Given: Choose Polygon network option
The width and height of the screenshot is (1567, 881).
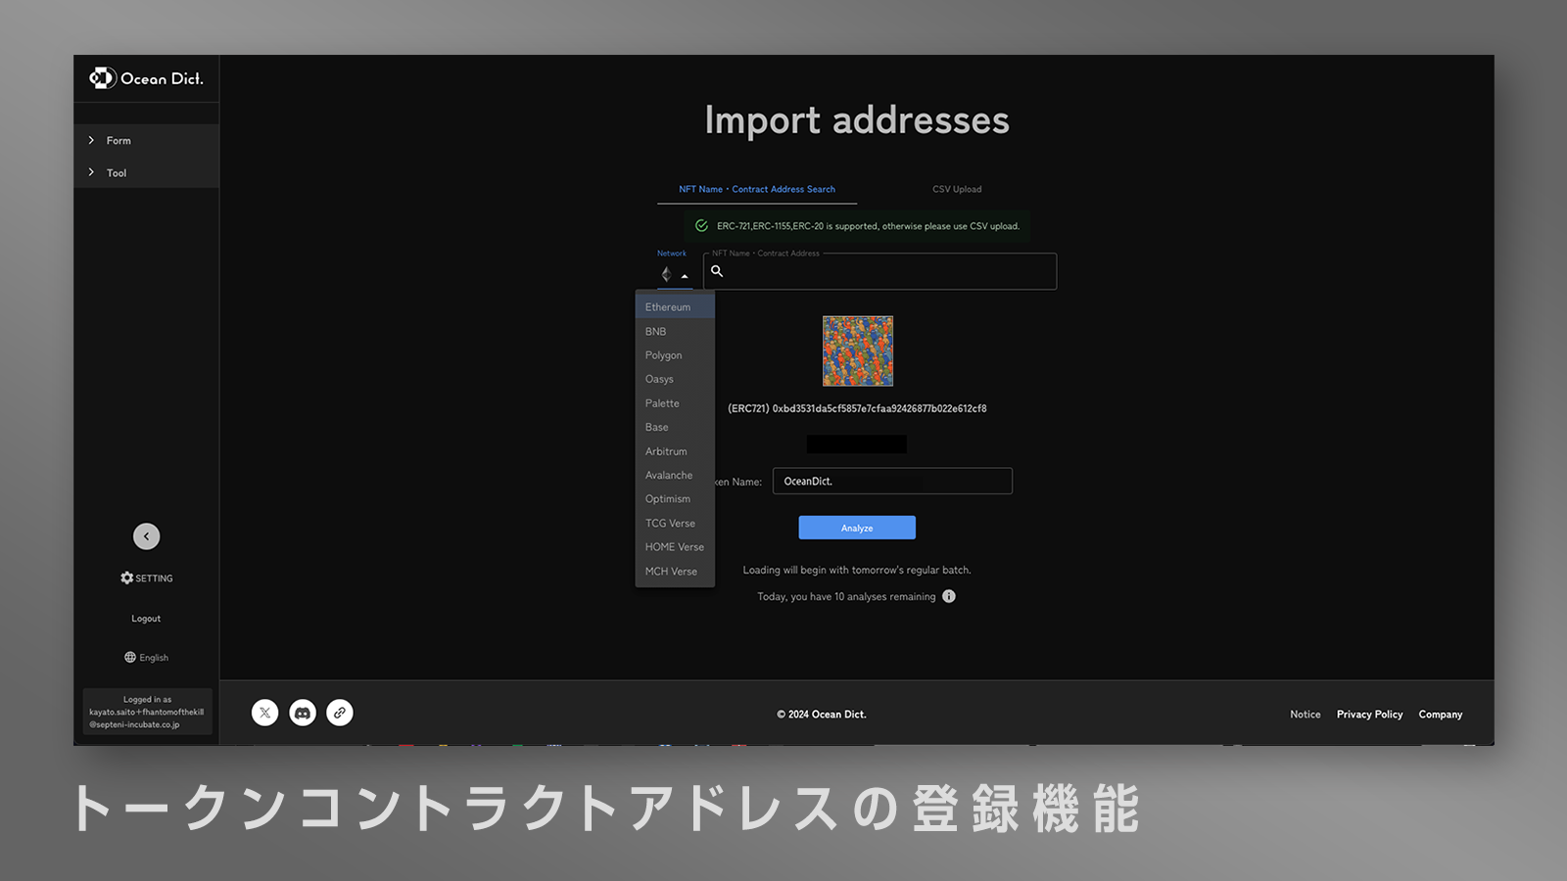Looking at the screenshot, I should click(675, 355).
